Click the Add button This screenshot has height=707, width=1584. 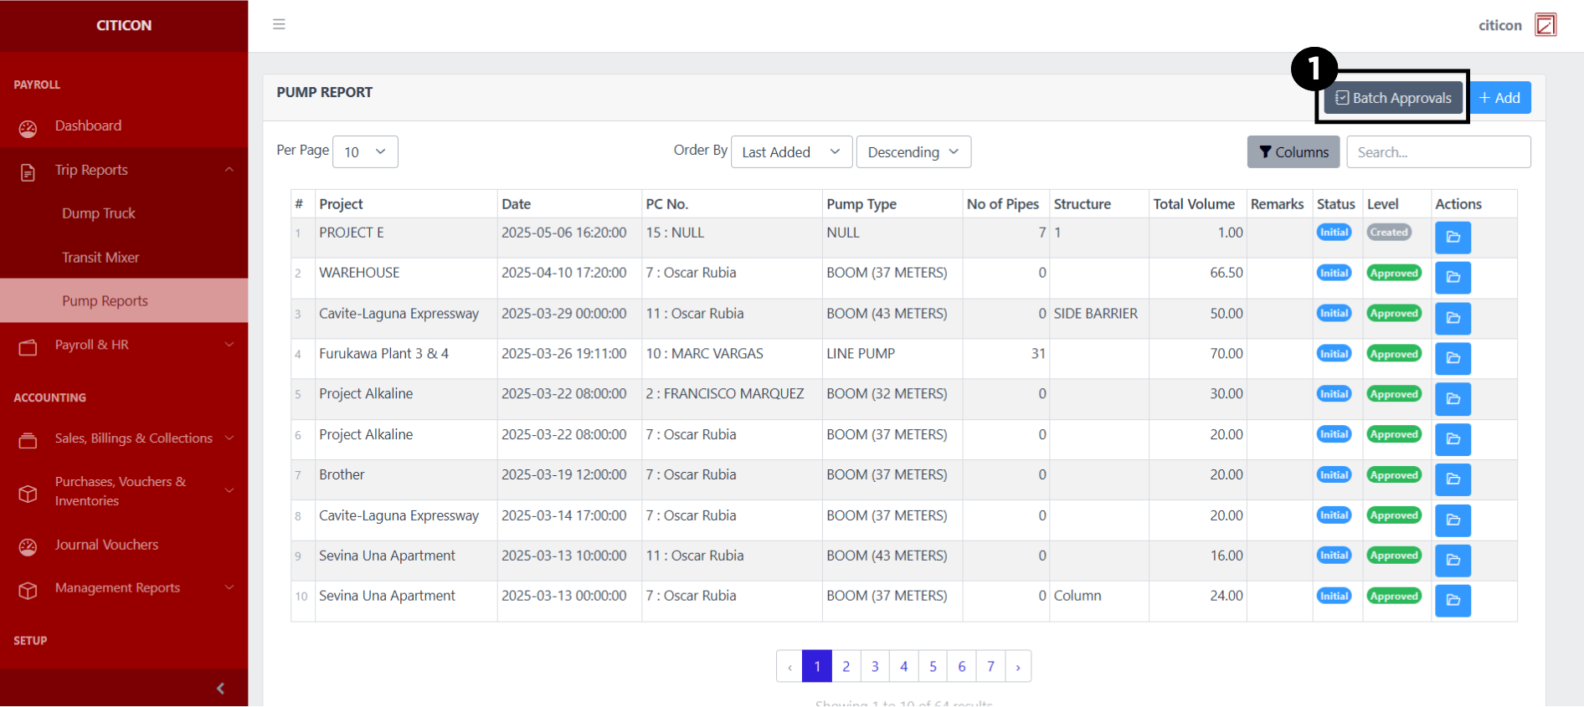click(1499, 98)
